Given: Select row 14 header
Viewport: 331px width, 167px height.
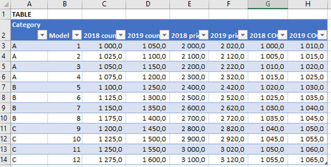Looking at the screenshot, I should point(5,160).
